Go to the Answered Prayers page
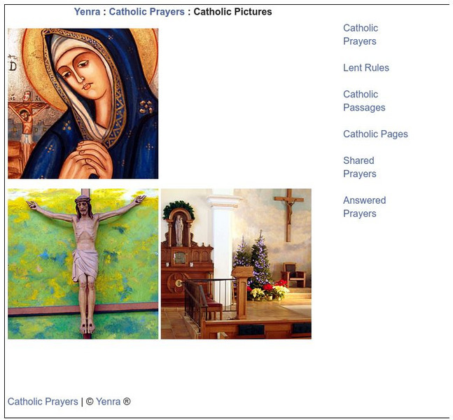This screenshot has width=453, height=420. (x=364, y=206)
